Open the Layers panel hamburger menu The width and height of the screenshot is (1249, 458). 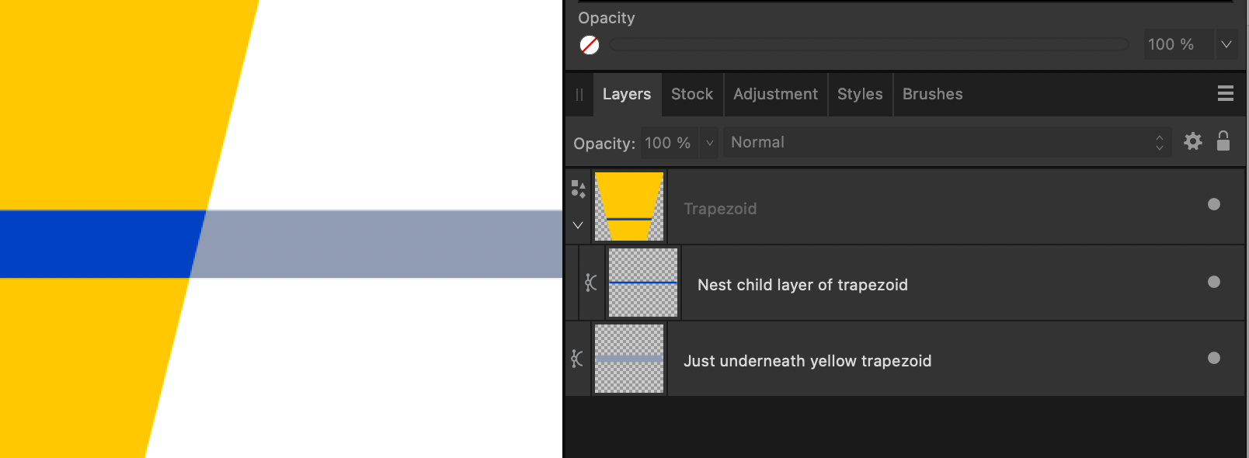pyautogui.click(x=1225, y=94)
